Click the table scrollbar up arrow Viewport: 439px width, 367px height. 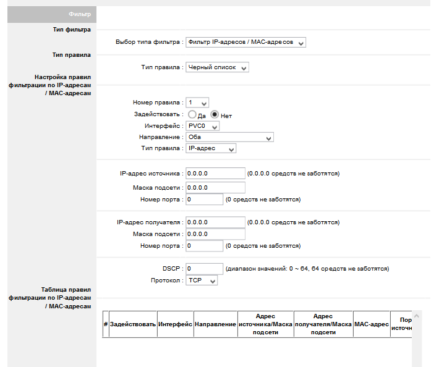point(416,316)
